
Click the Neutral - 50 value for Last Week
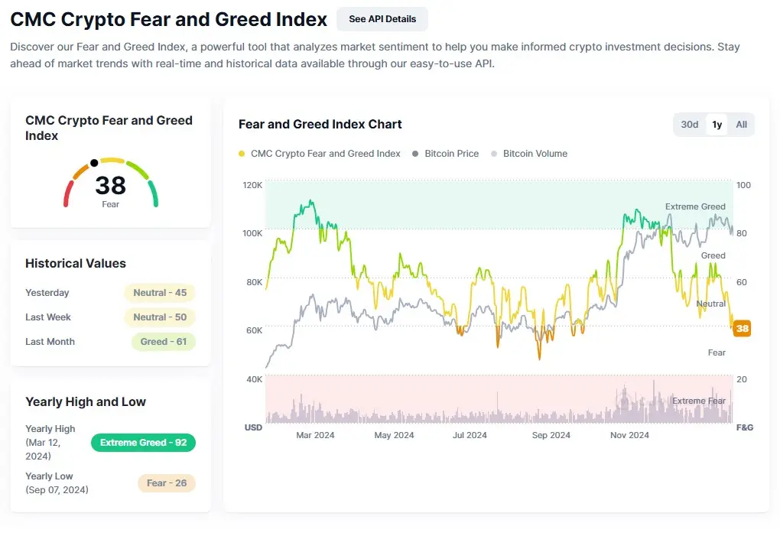[159, 317]
